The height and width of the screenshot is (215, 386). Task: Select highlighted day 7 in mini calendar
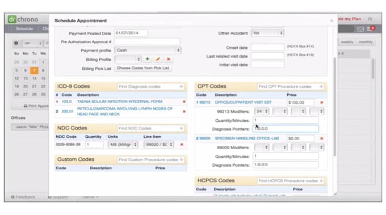[x=34, y=70]
